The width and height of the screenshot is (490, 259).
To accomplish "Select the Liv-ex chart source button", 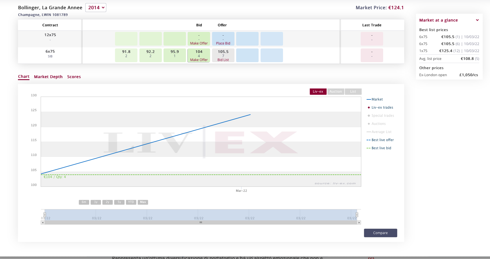I will pos(318,92).
